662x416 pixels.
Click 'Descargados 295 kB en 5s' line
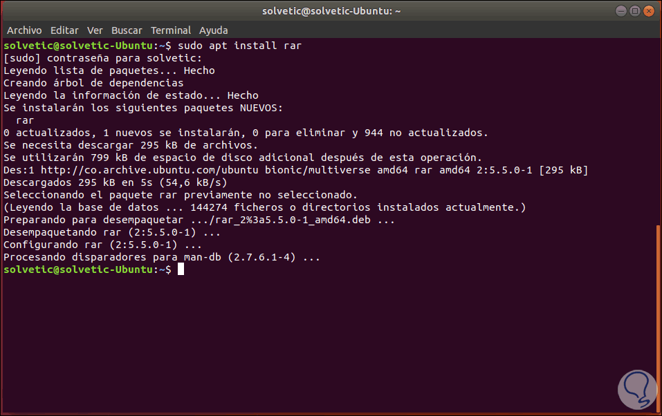tap(116, 182)
